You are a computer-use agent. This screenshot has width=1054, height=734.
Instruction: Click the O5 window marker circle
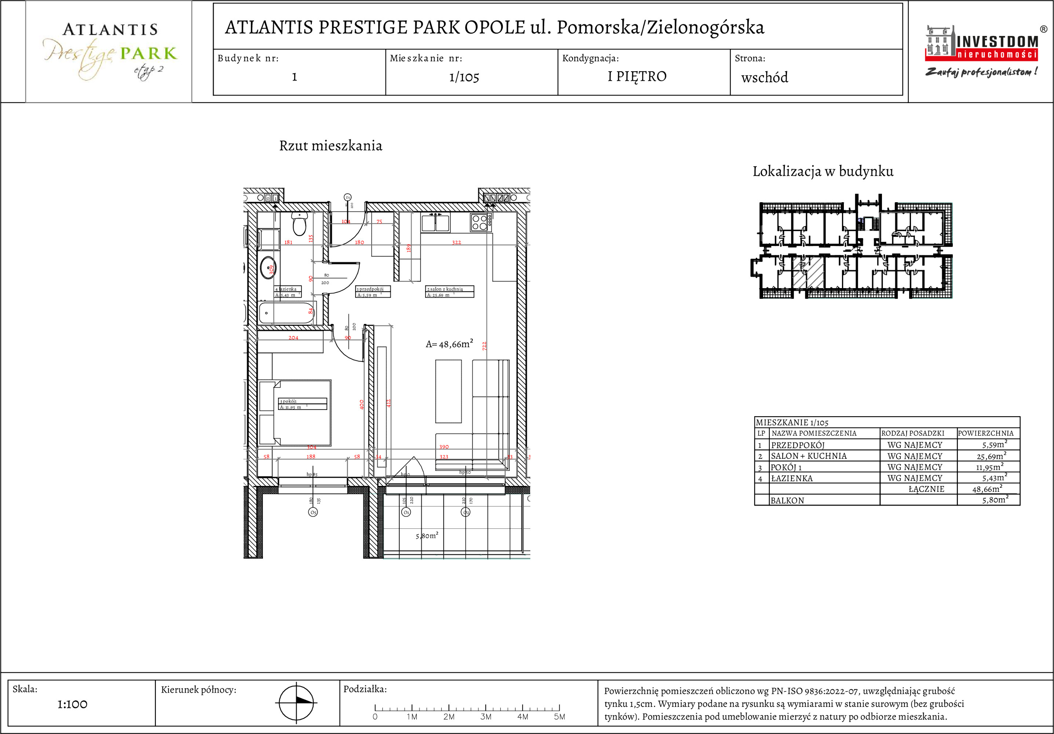(x=313, y=512)
